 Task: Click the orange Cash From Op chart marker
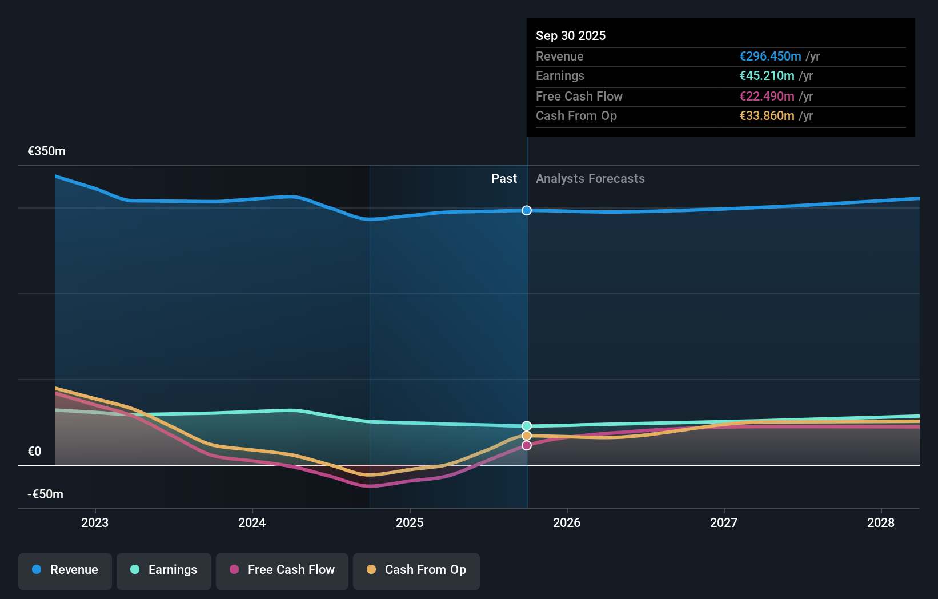526,436
